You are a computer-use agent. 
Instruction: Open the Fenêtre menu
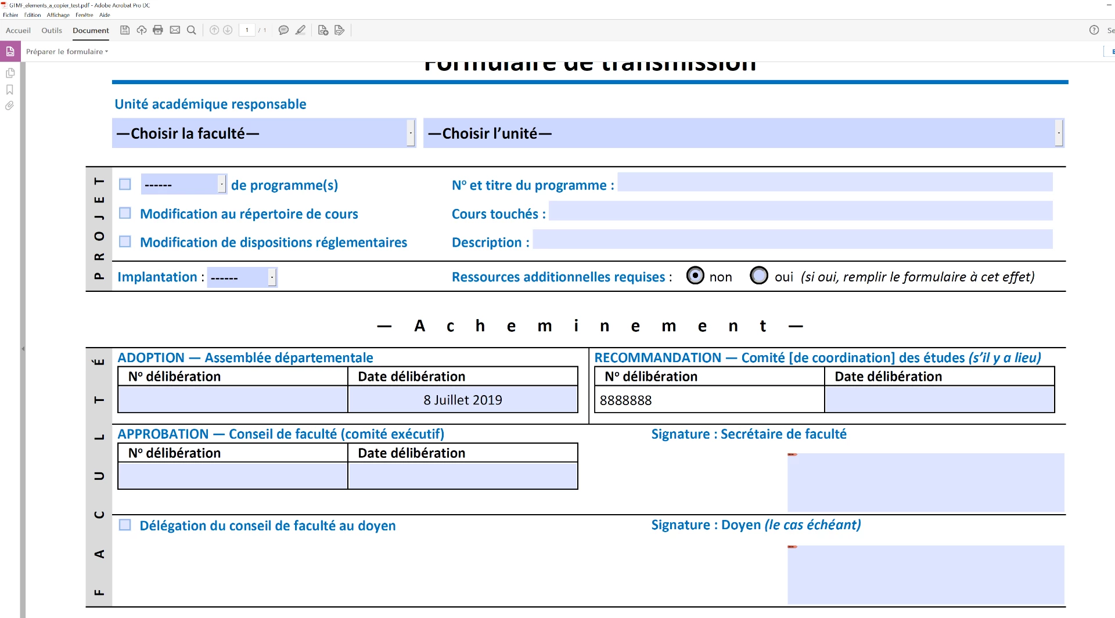tap(84, 15)
